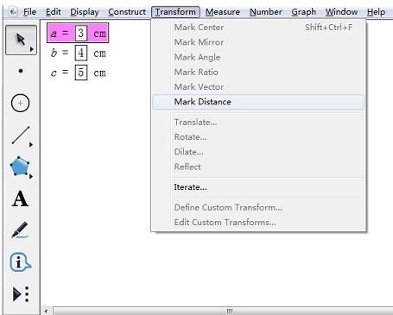Click the horizontal scrollbar left arrow
The width and height of the screenshot is (393, 315).
[x=46, y=311]
